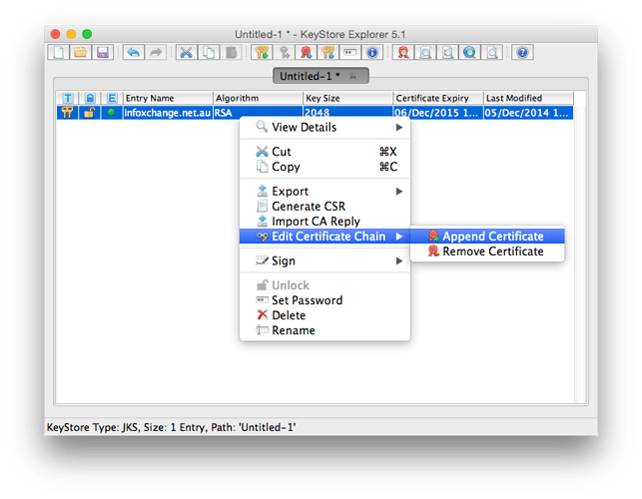This screenshot has width=642, height=499.
Task: Click the Redo arrow toolbar icon
Action: [156, 53]
